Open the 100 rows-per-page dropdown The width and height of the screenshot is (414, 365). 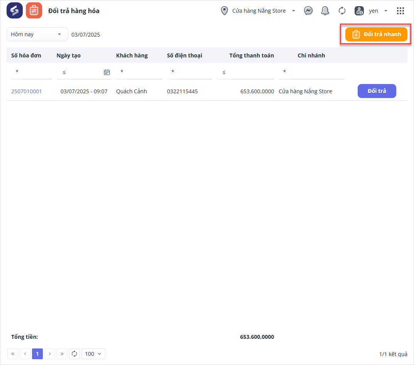click(x=93, y=354)
